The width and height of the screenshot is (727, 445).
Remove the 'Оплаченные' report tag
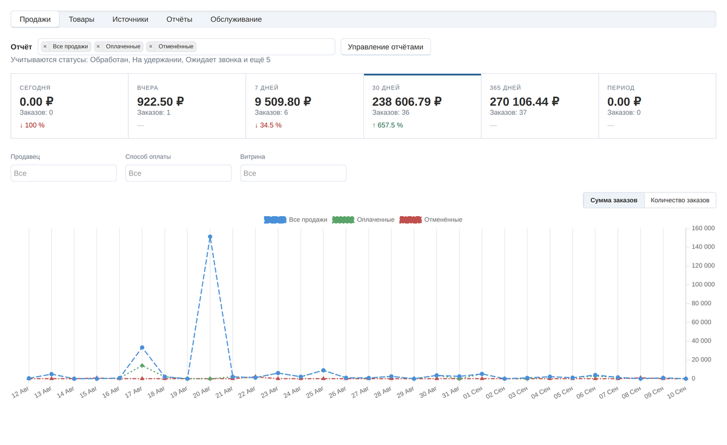(x=98, y=47)
